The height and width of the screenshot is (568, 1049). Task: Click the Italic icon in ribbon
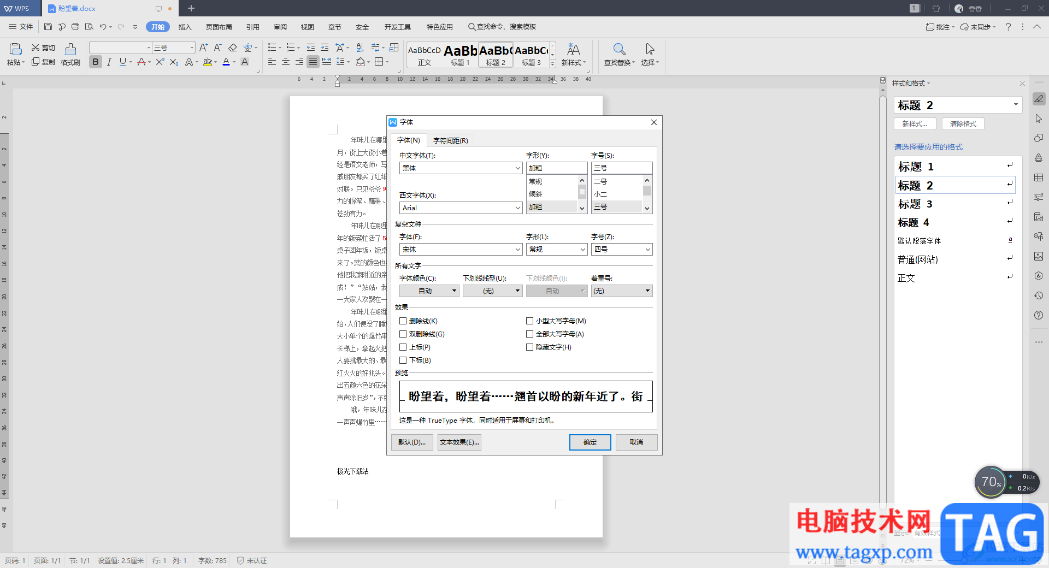tap(109, 62)
